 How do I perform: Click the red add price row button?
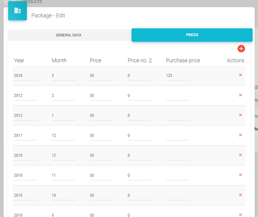pyautogui.click(x=241, y=49)
